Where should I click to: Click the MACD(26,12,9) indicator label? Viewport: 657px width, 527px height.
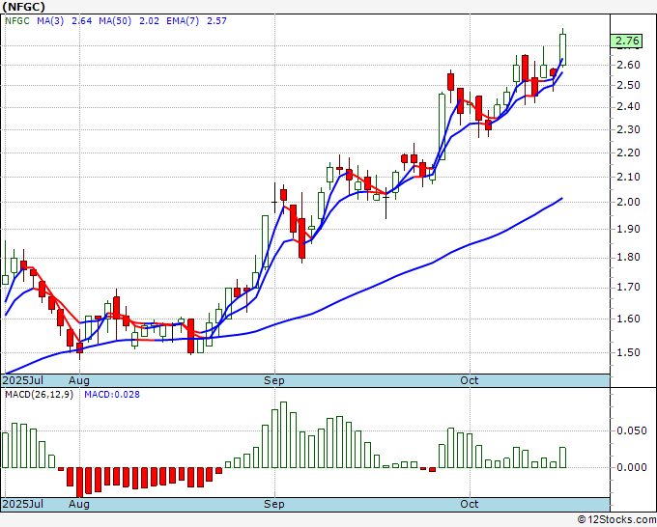[39, 395]
